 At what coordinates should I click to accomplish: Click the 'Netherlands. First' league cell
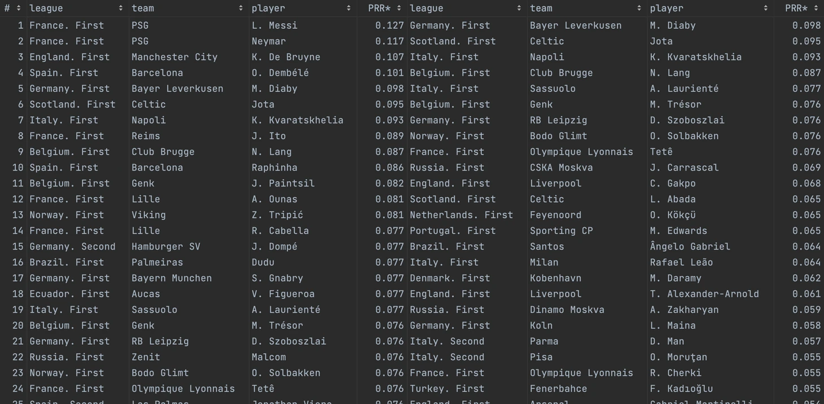(x=461, y=215)
